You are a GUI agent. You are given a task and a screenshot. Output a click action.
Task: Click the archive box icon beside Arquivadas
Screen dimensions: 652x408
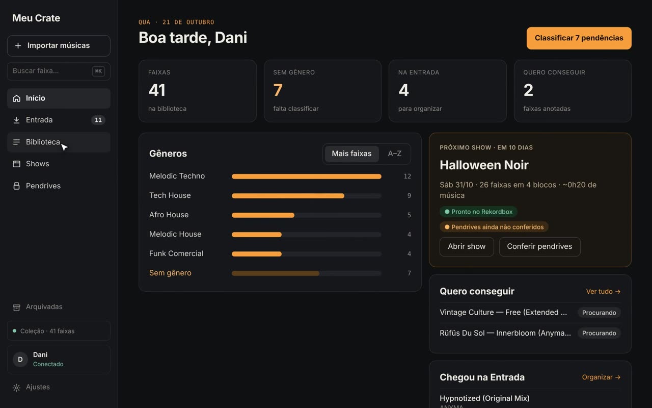(x=17, y=307)
